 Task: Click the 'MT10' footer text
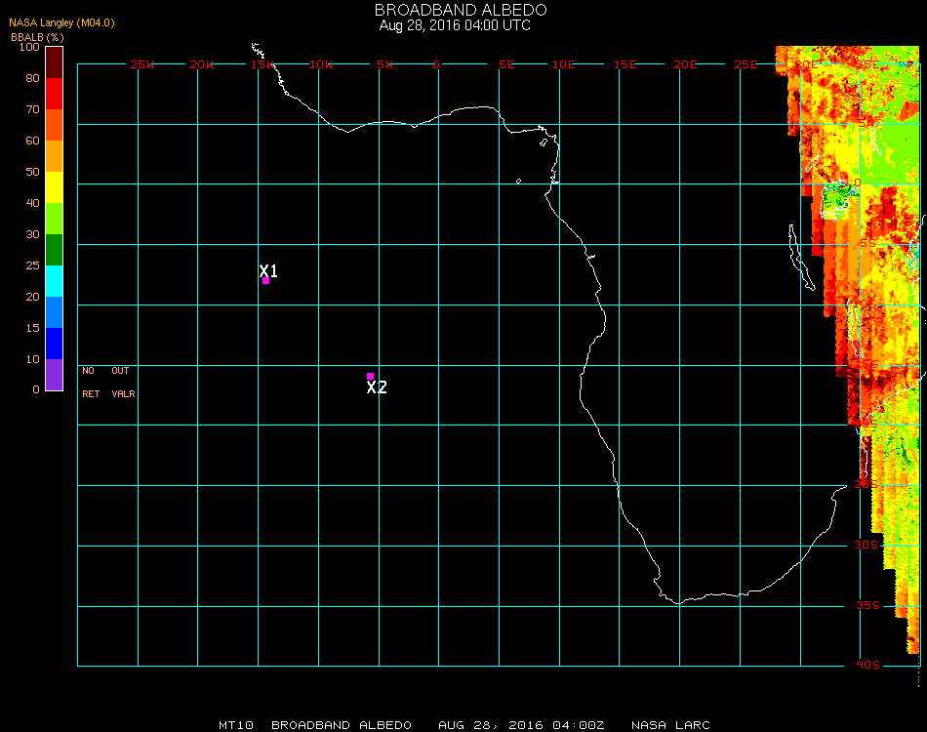click(236, 725)
